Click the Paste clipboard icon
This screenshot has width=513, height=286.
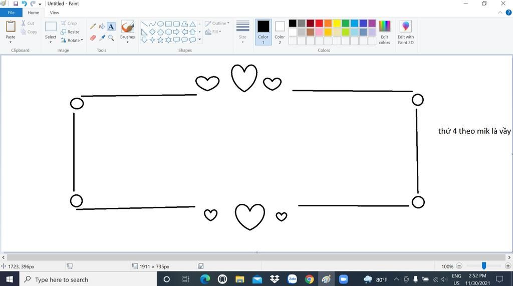click(11, 26)
